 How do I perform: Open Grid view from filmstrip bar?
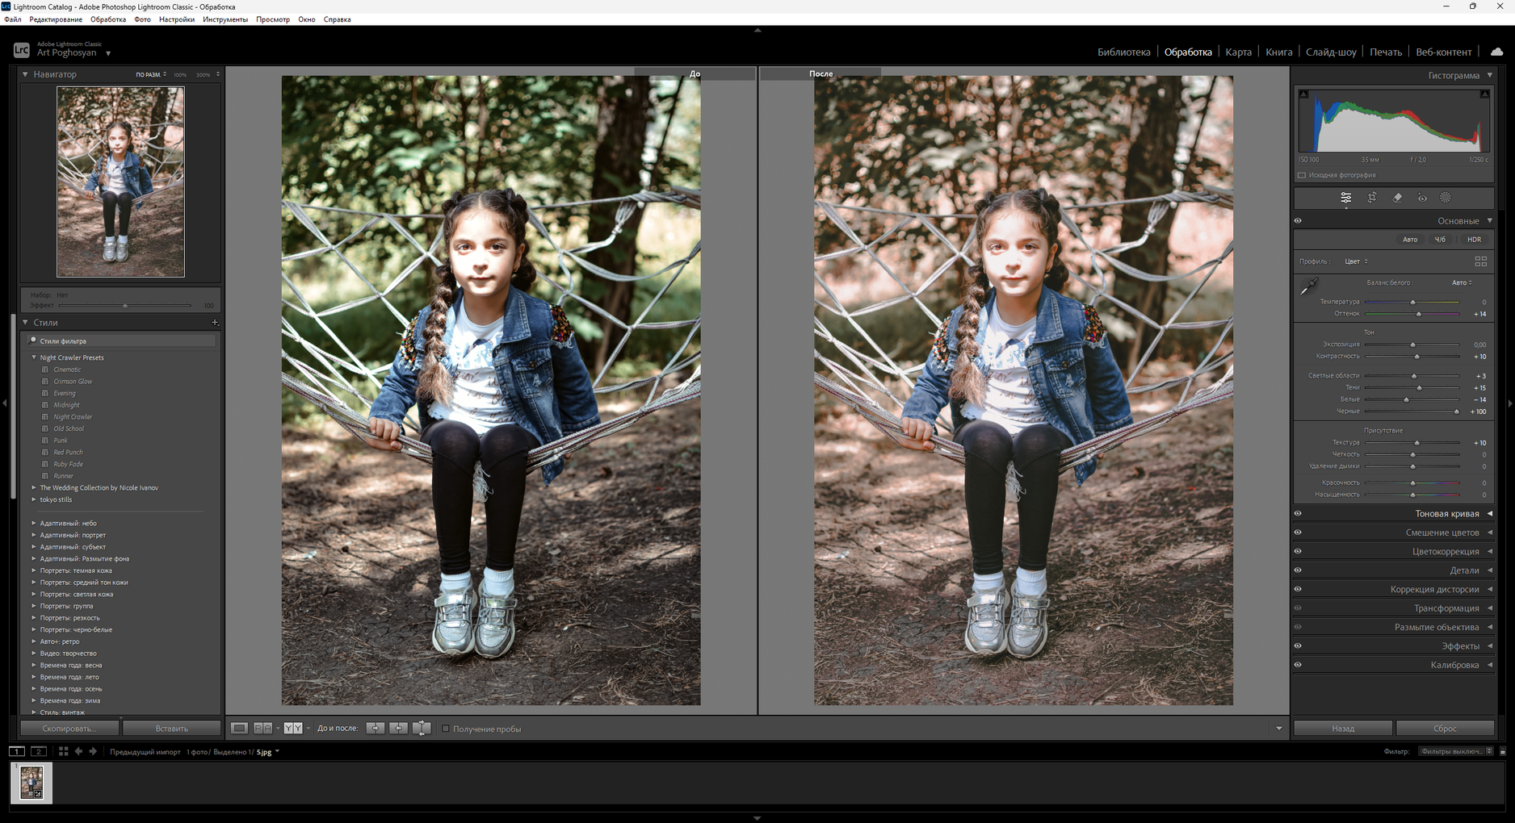[x=63, y=751]
